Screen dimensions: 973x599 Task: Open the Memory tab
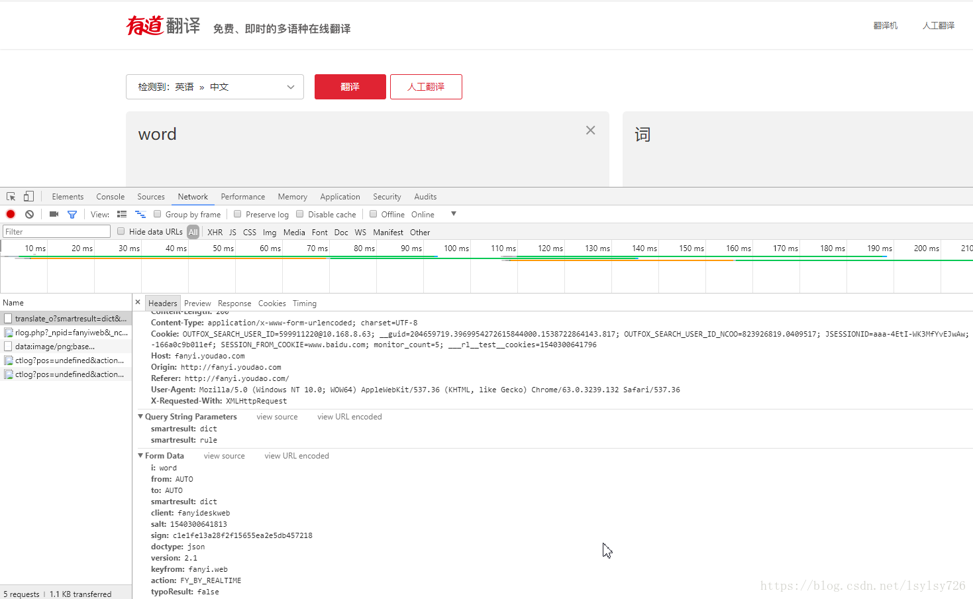[293, 197]
